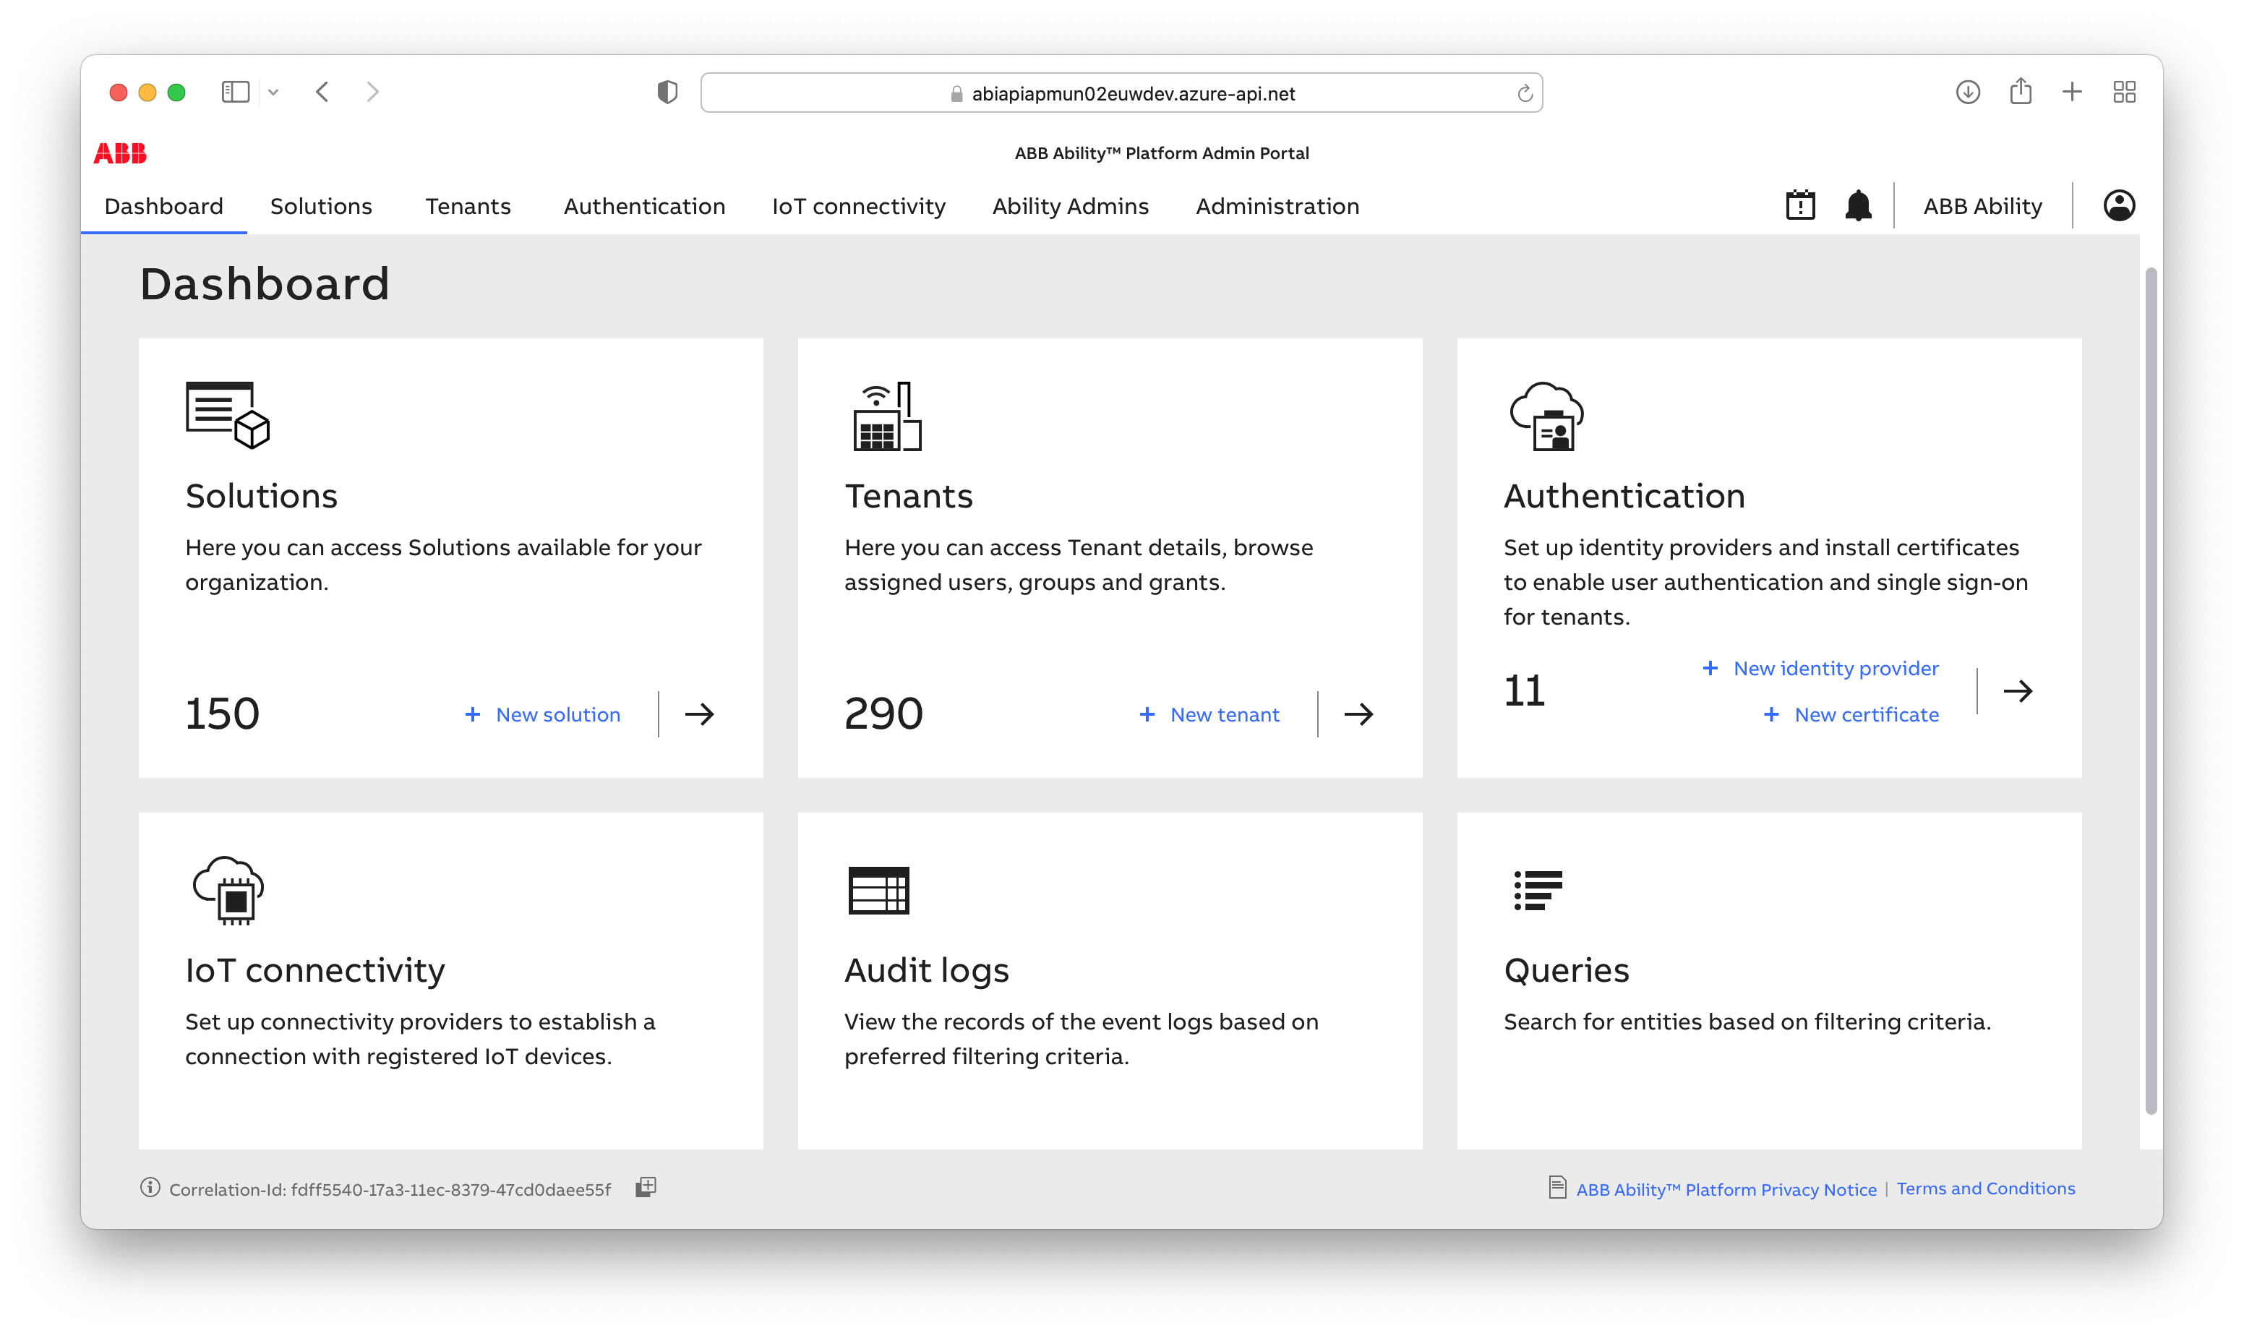The height and width of the screenshot is (1336, 2244).
Task: Open ABB Ability Platform Privacy Notice
Action: (1726, 1189)
